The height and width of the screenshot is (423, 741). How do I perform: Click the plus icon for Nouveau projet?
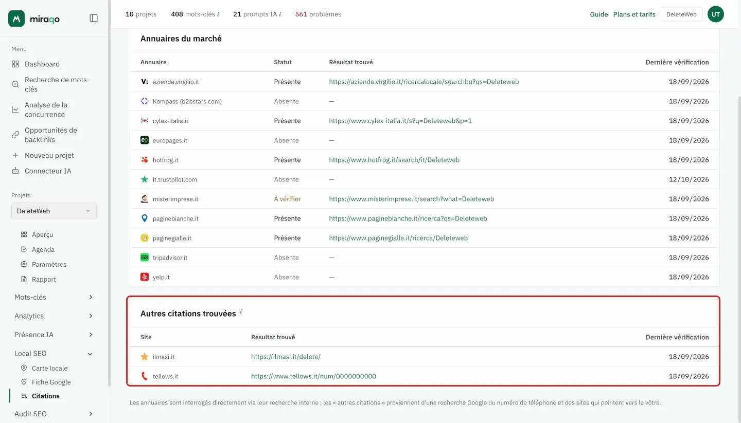tap(15, 155)
